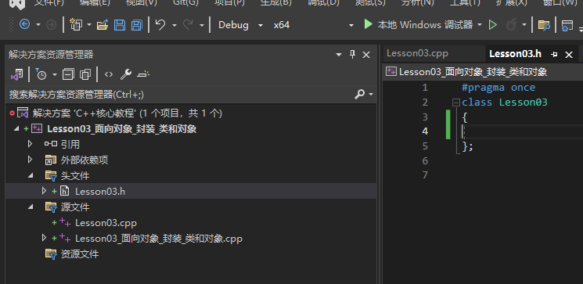Click Switch Views icon in Solution Explorer

[x=16, y=75]
